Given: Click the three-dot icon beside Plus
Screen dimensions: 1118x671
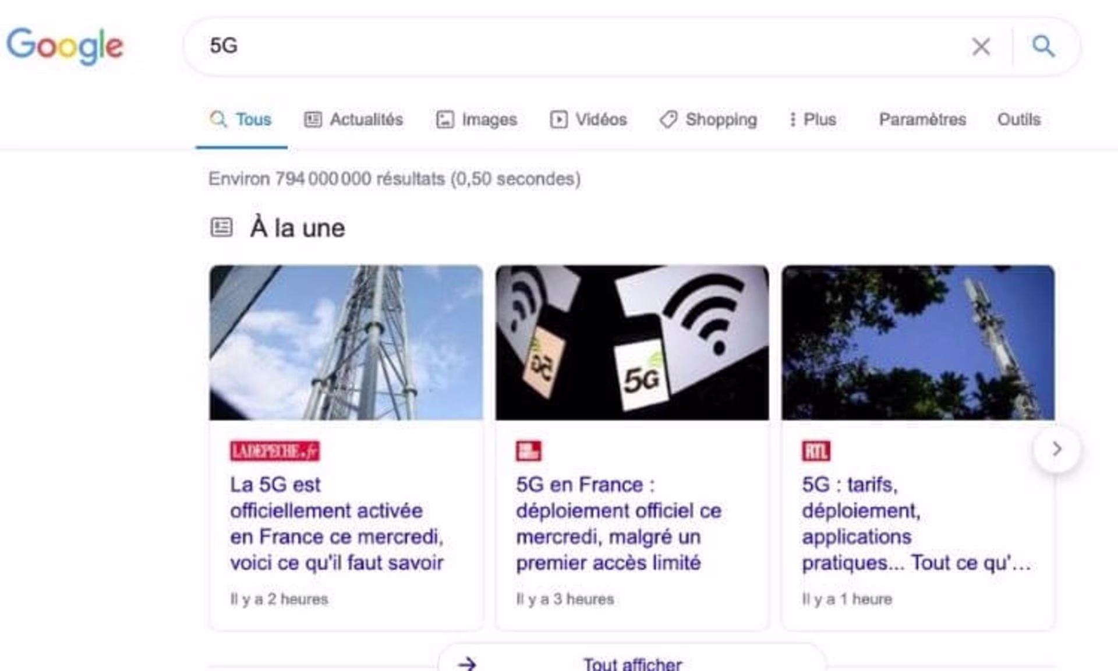Looking at the screenshot, I should pos(792,119).
